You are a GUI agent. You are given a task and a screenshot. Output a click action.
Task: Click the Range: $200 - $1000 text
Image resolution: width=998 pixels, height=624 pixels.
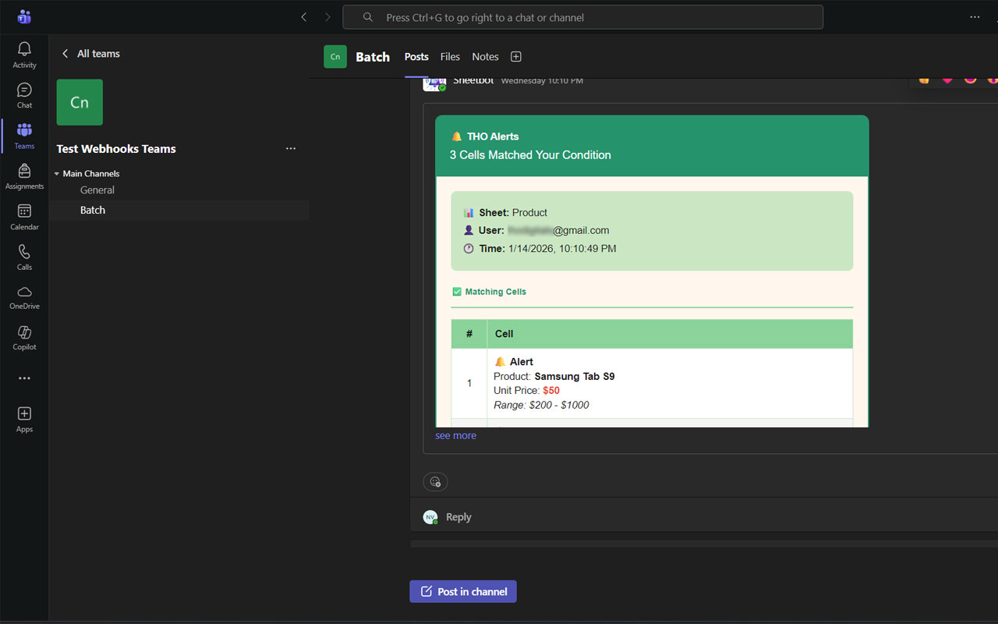(541, 405)
